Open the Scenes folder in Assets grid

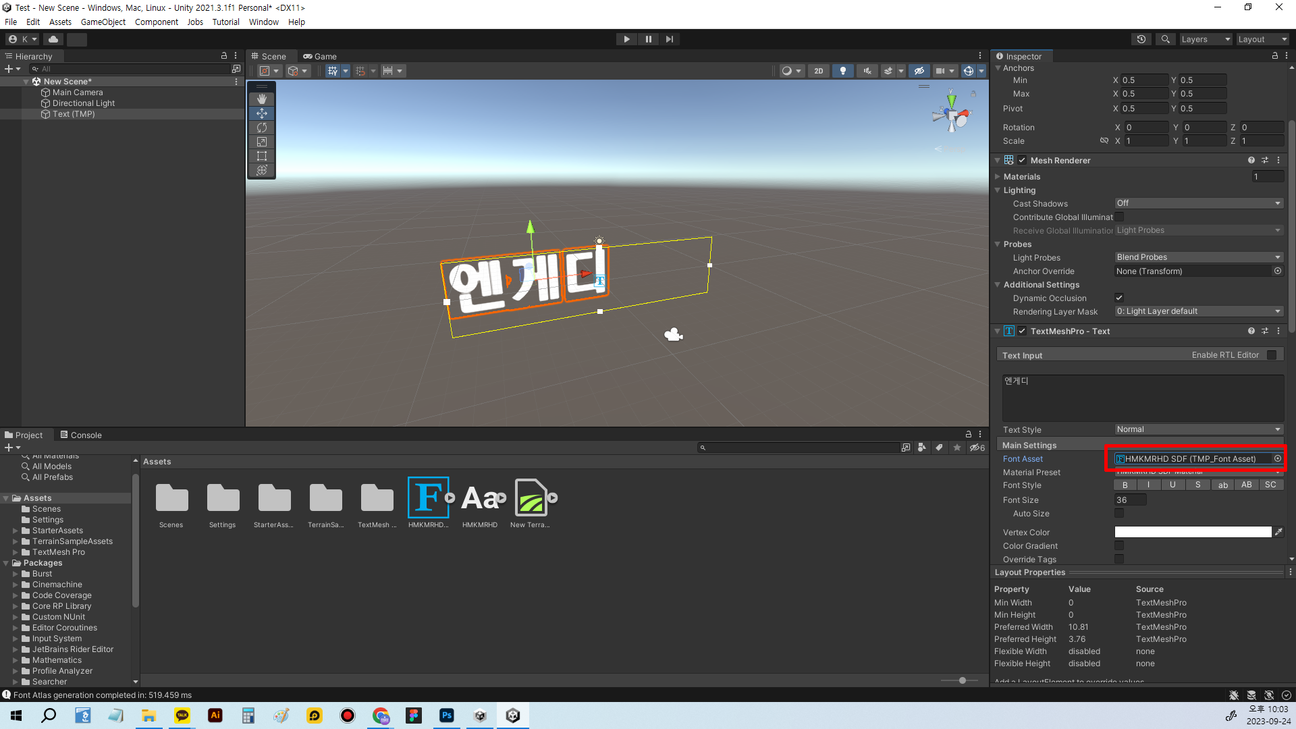tap(171, 497)
